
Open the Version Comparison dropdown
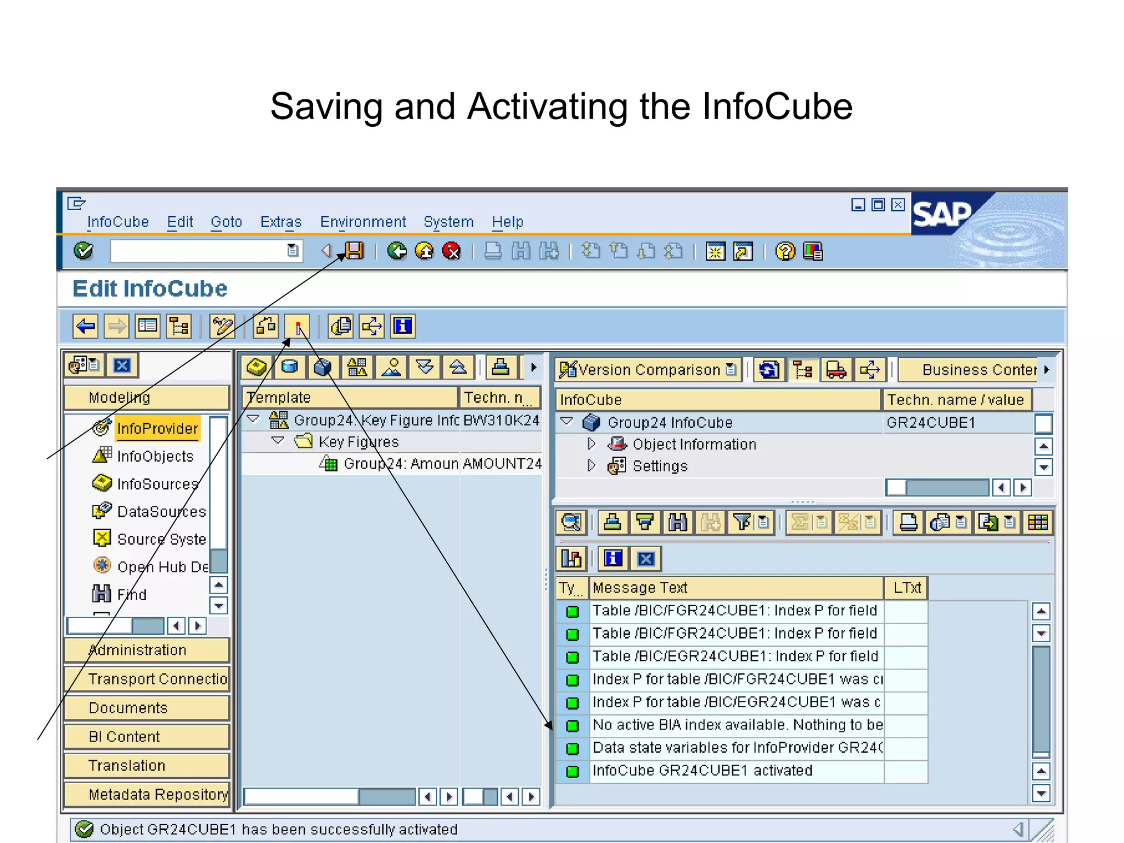coord(731,370)
